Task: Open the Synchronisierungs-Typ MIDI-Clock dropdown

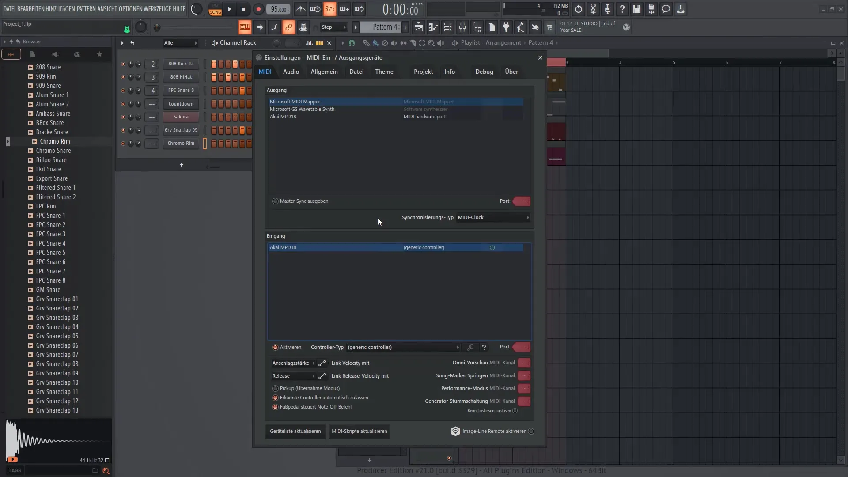Action: pos(493,217)
